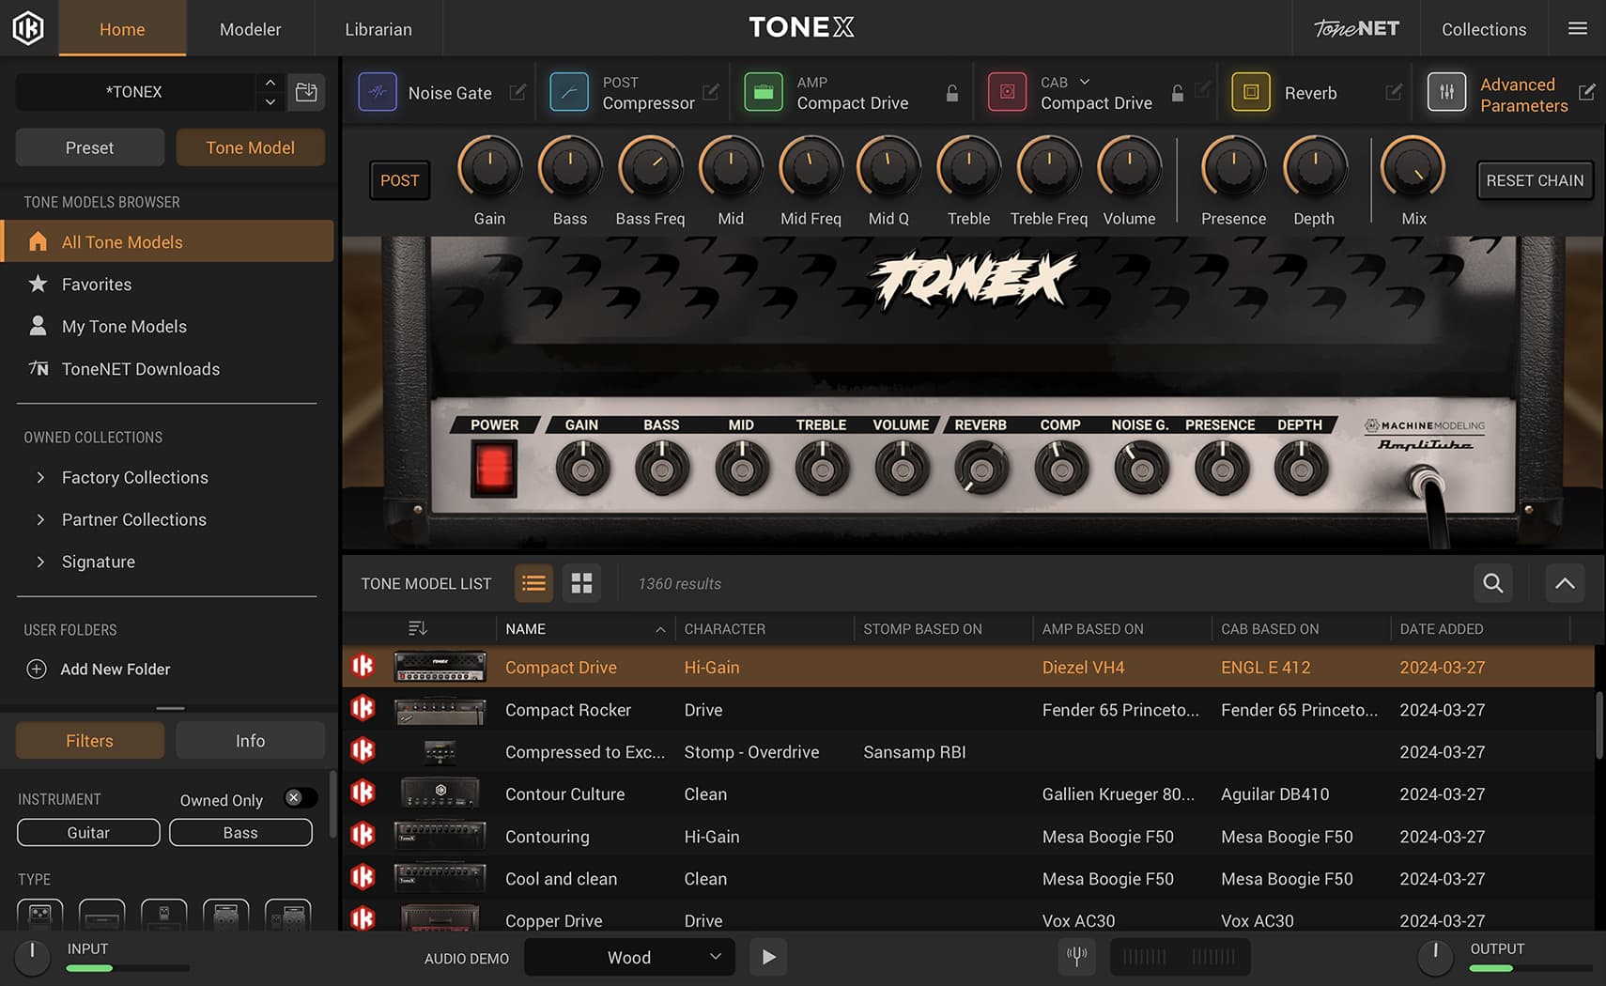Select the Reverb block icon
Viewport: 1606px width, 986px height.
point(1250,92)
